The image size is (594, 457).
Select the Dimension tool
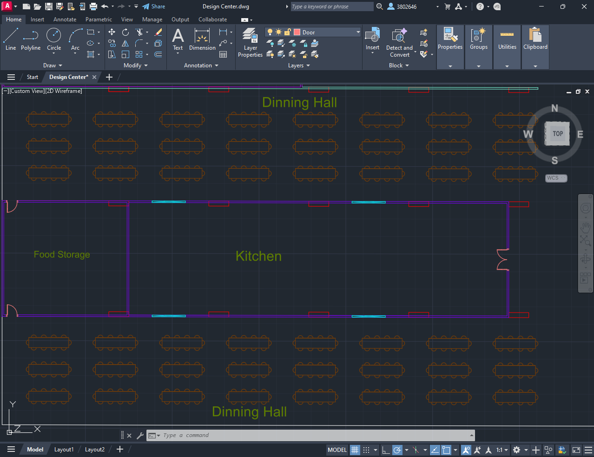(202, 39)
